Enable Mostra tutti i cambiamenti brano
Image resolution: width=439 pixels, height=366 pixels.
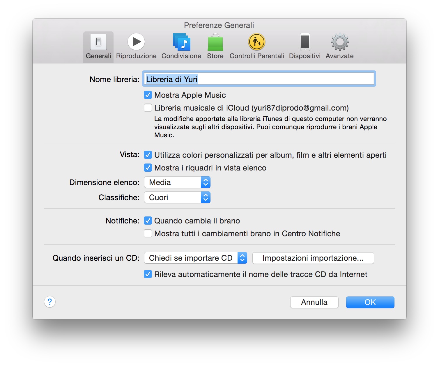[148, 234]
